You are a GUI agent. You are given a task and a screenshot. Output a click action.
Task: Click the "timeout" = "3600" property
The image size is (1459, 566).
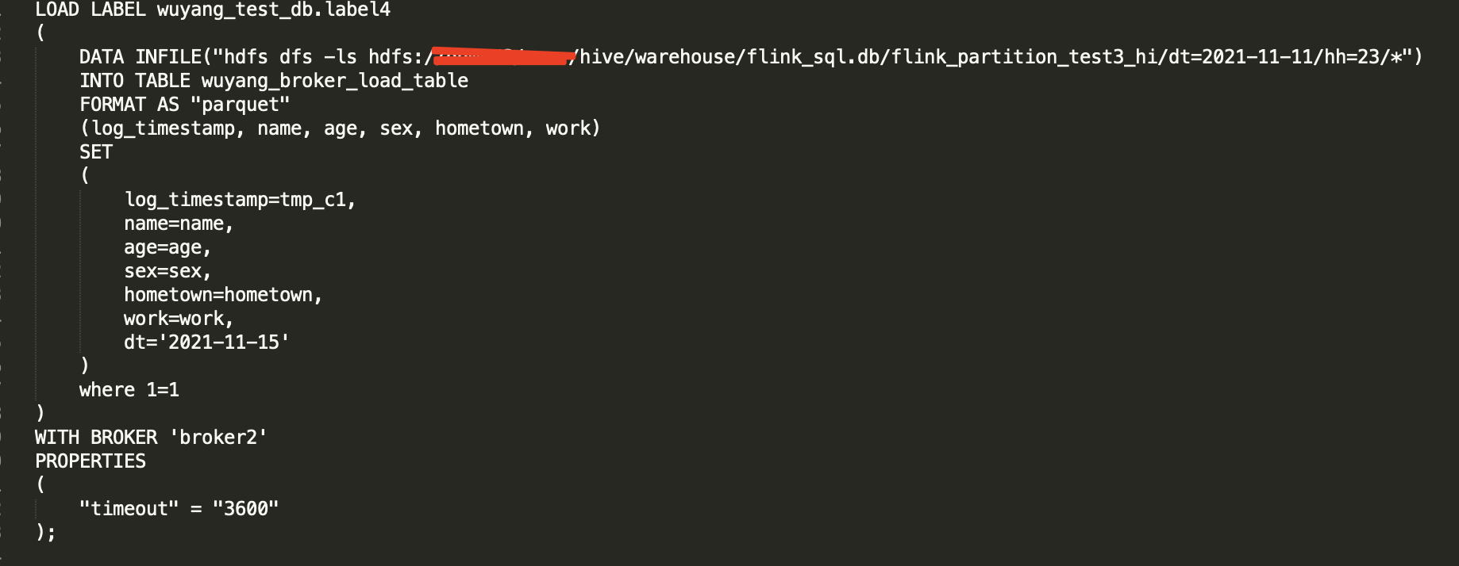(x=179, y=509)
